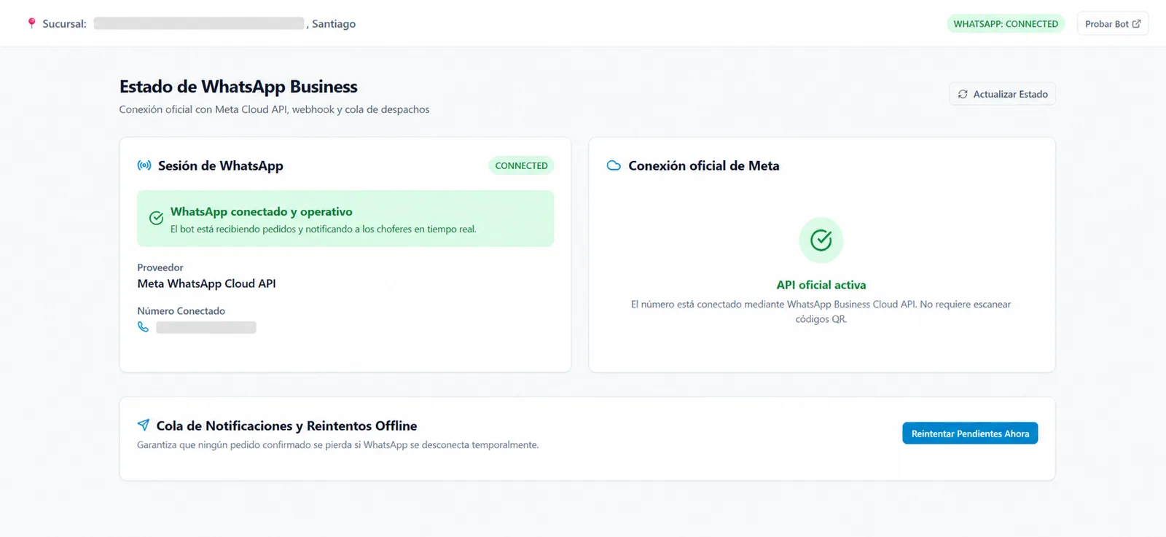Click the 'Sesión de WhatsApp' heading
The width and height of the screenshot is (1166, 537).
pyautogui.click(x=221, y=165)
